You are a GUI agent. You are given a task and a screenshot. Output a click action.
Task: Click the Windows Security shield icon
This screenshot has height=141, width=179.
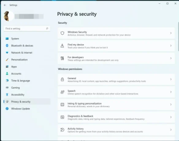click(62, 33)
